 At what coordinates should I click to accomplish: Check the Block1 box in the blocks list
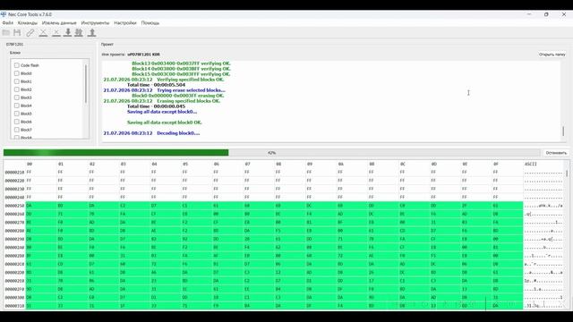coord(16,81)
